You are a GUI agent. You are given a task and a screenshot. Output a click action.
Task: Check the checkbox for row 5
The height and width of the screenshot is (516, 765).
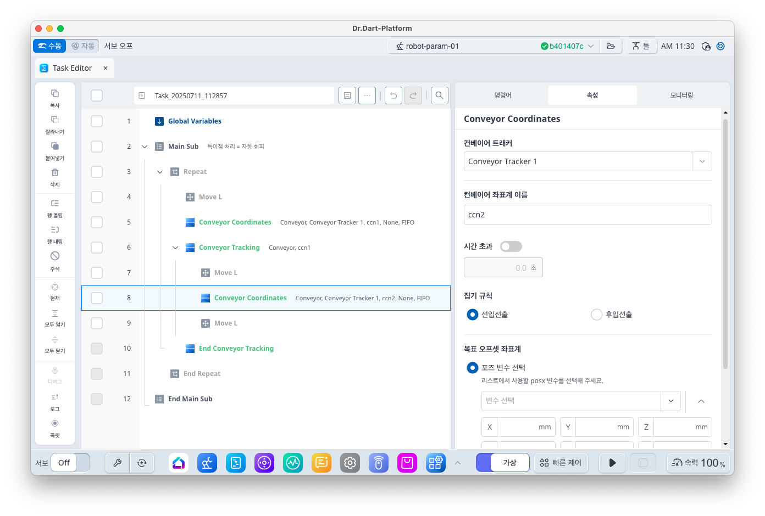point(97,222)
